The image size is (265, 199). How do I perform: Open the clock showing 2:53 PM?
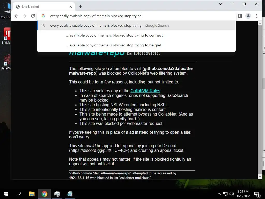click(243, 194)
